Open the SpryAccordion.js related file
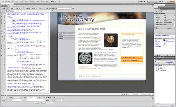 coord(20,6)
